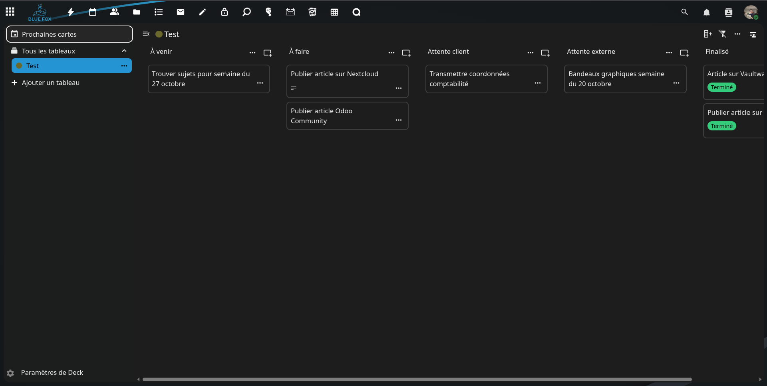
Task: Open the Calendar app in top bar
Action: [x=93, y=12]
